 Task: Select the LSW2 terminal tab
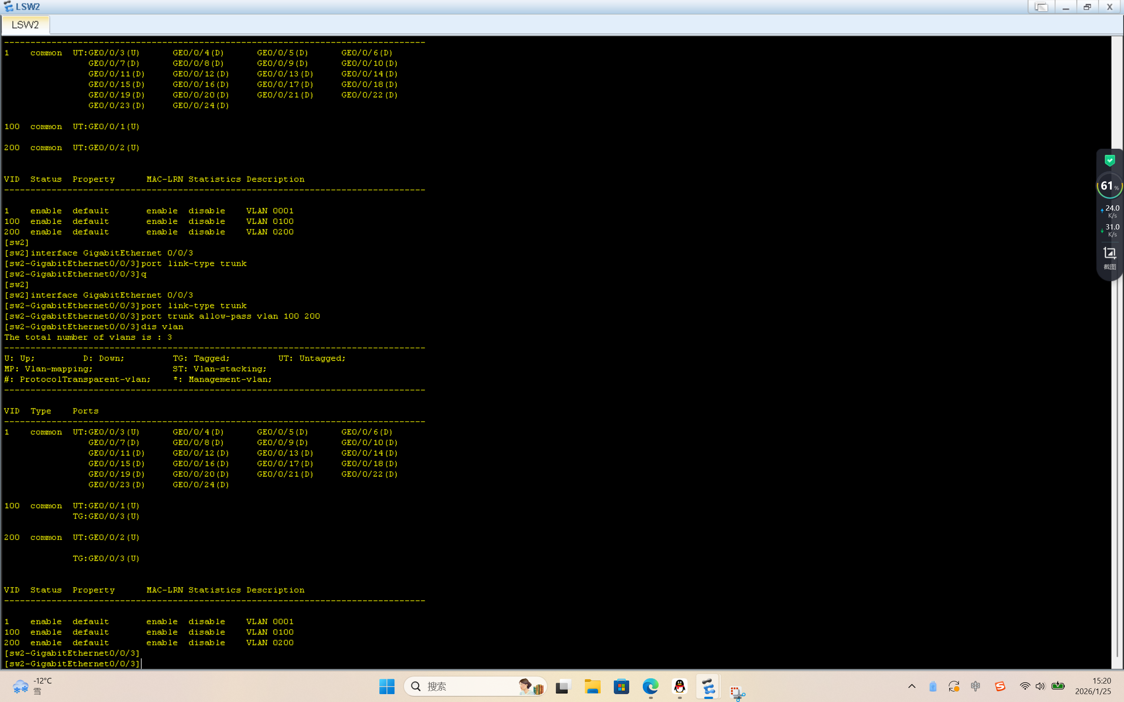[x=25, y=25]
